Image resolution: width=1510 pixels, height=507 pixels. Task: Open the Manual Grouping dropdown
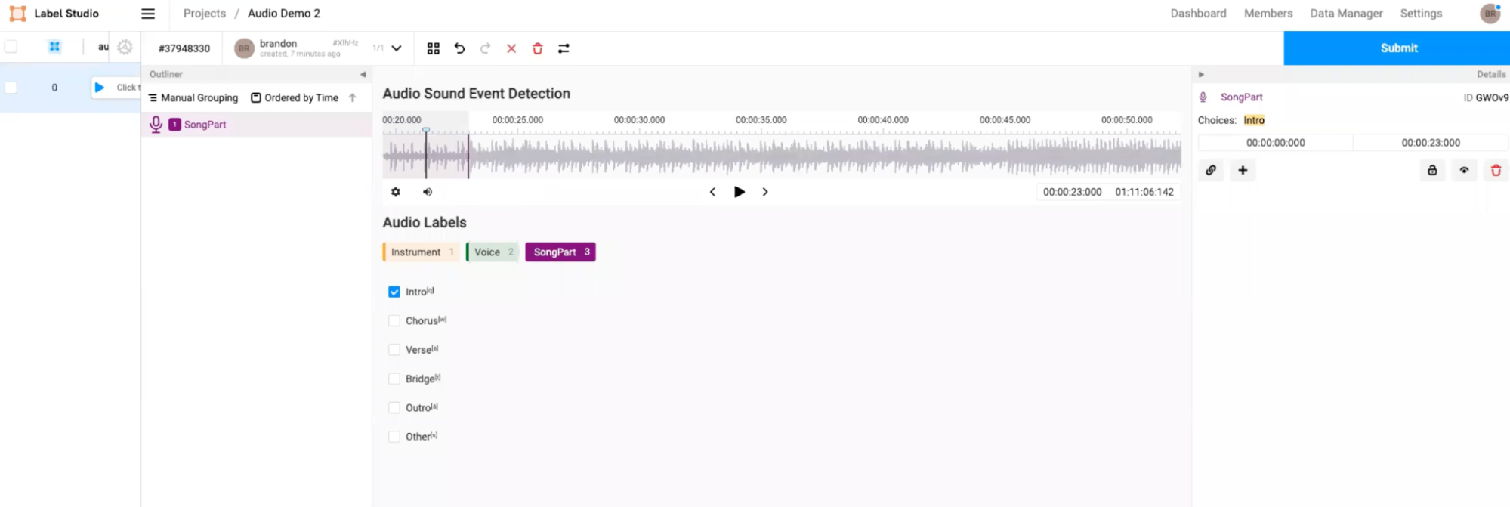tap(193, 98)
